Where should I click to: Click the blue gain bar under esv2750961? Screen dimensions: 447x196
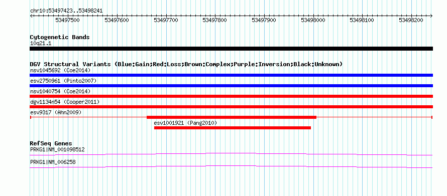pyautogui.click(x=231, y=86)
